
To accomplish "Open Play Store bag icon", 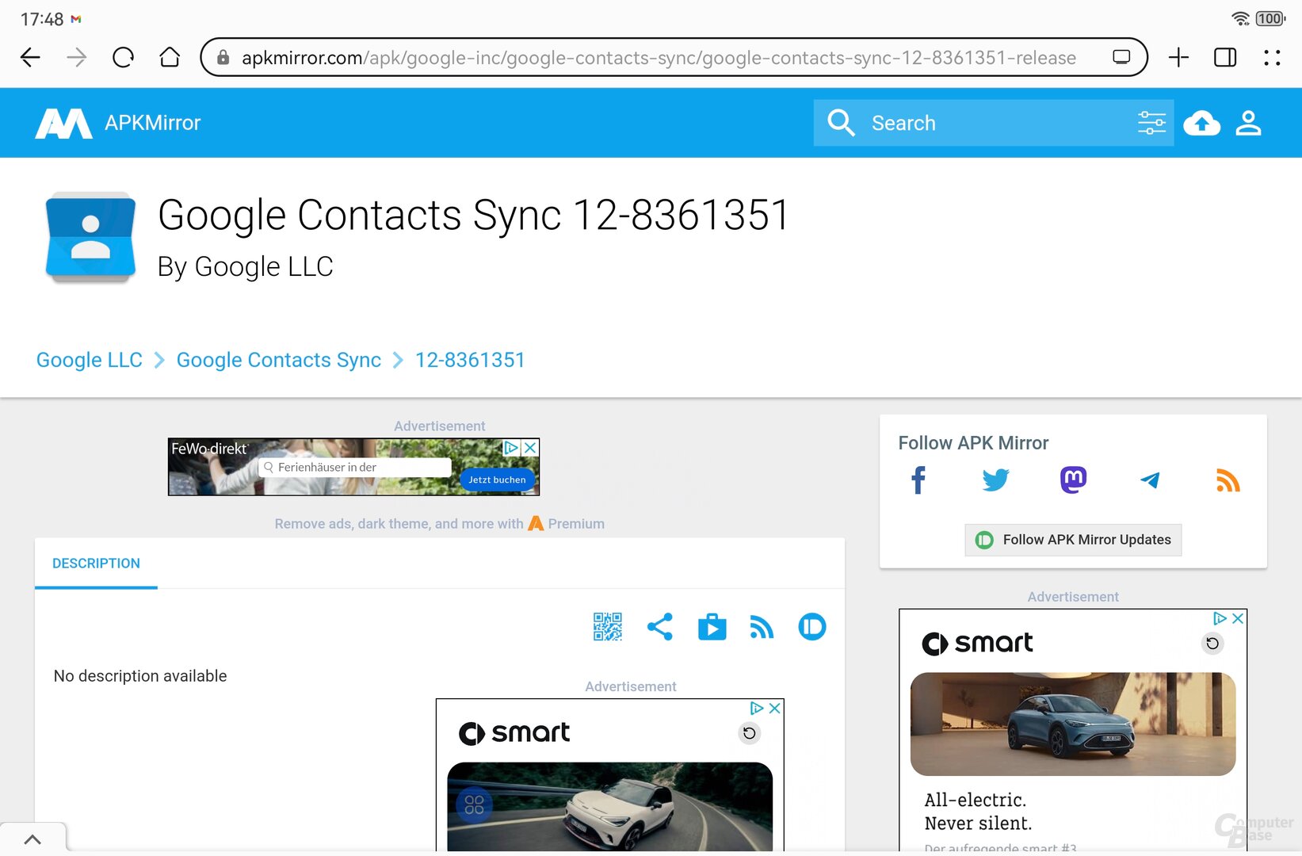I will click(712, 627).
